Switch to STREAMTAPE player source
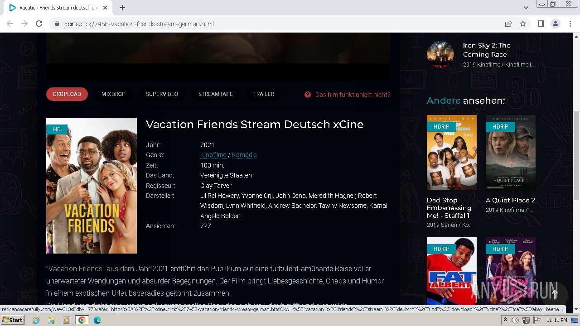 tap(216, 94)
